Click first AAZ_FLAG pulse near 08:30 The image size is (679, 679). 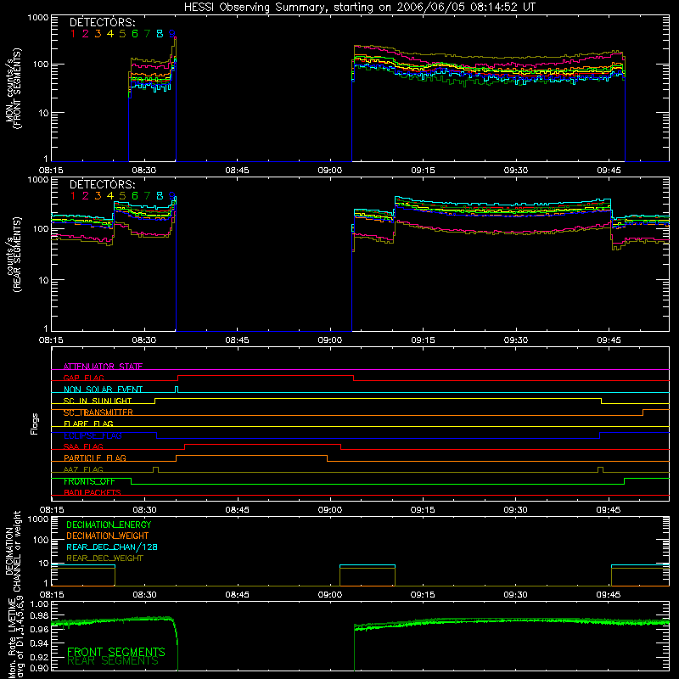tap(156, 470)
